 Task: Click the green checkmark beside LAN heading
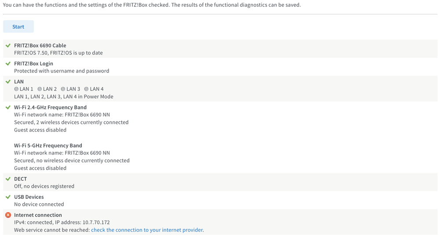coord(8,82)
